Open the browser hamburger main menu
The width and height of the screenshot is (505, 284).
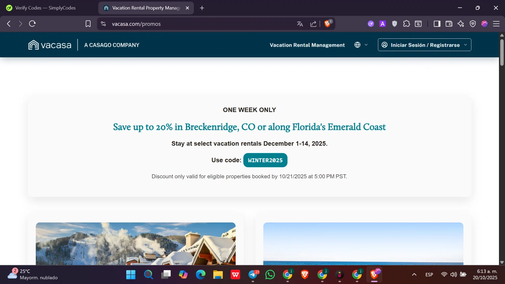click(496, 24)
